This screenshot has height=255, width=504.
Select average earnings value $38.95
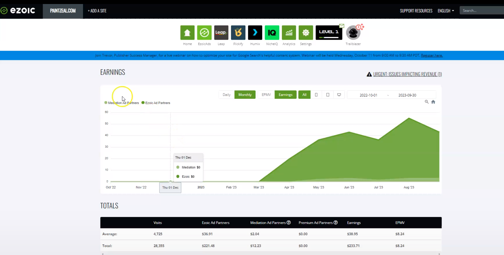[352, 234]
